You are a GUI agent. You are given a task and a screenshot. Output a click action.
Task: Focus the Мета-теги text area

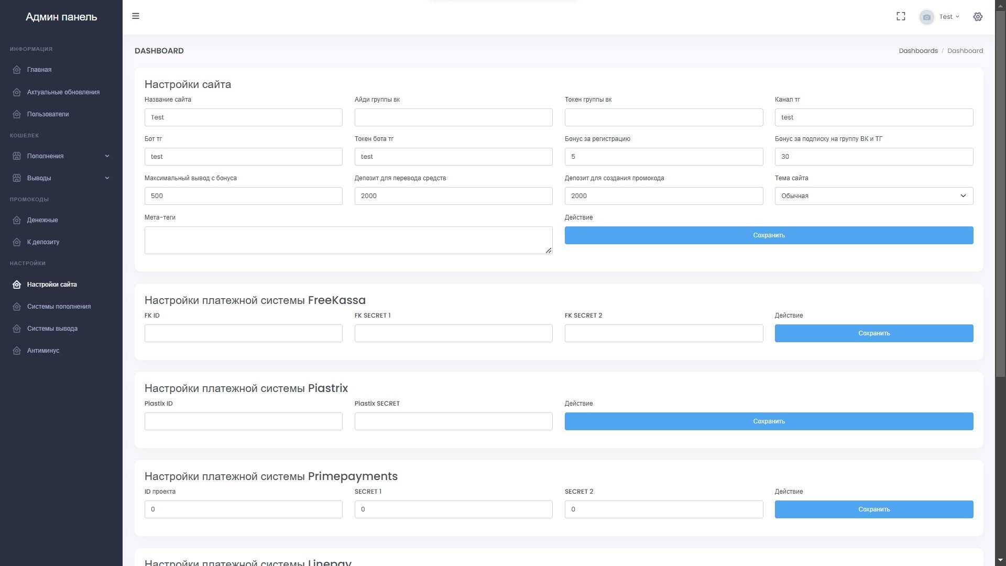348,241
